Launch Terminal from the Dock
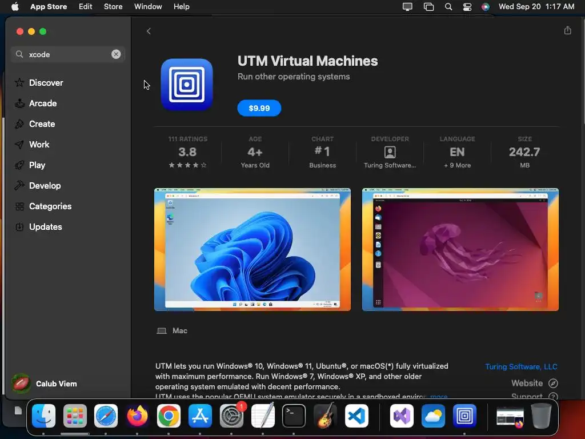Viewport: 585px width, 439px height. [x=294, y=416]
